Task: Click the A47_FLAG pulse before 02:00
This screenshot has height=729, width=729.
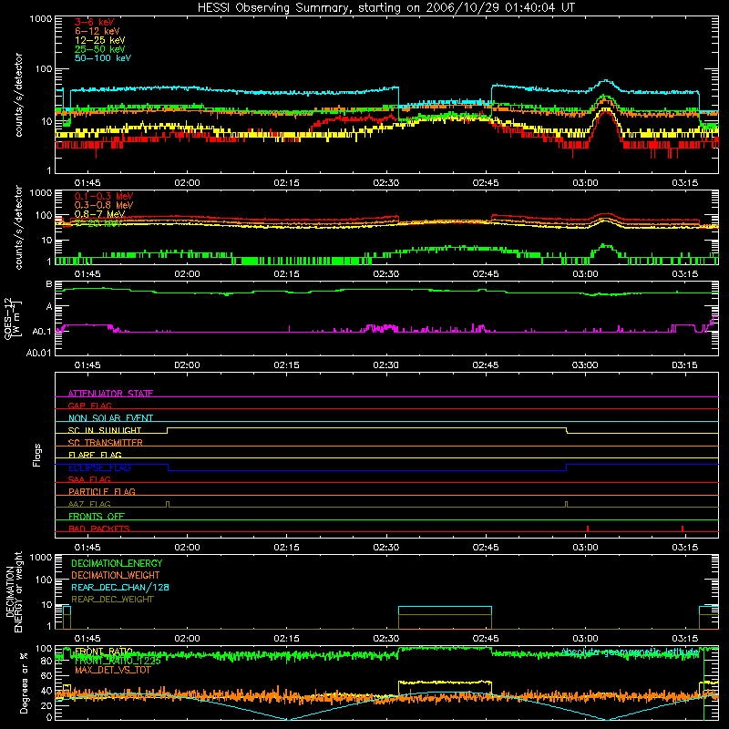Action: pos(168,505)
